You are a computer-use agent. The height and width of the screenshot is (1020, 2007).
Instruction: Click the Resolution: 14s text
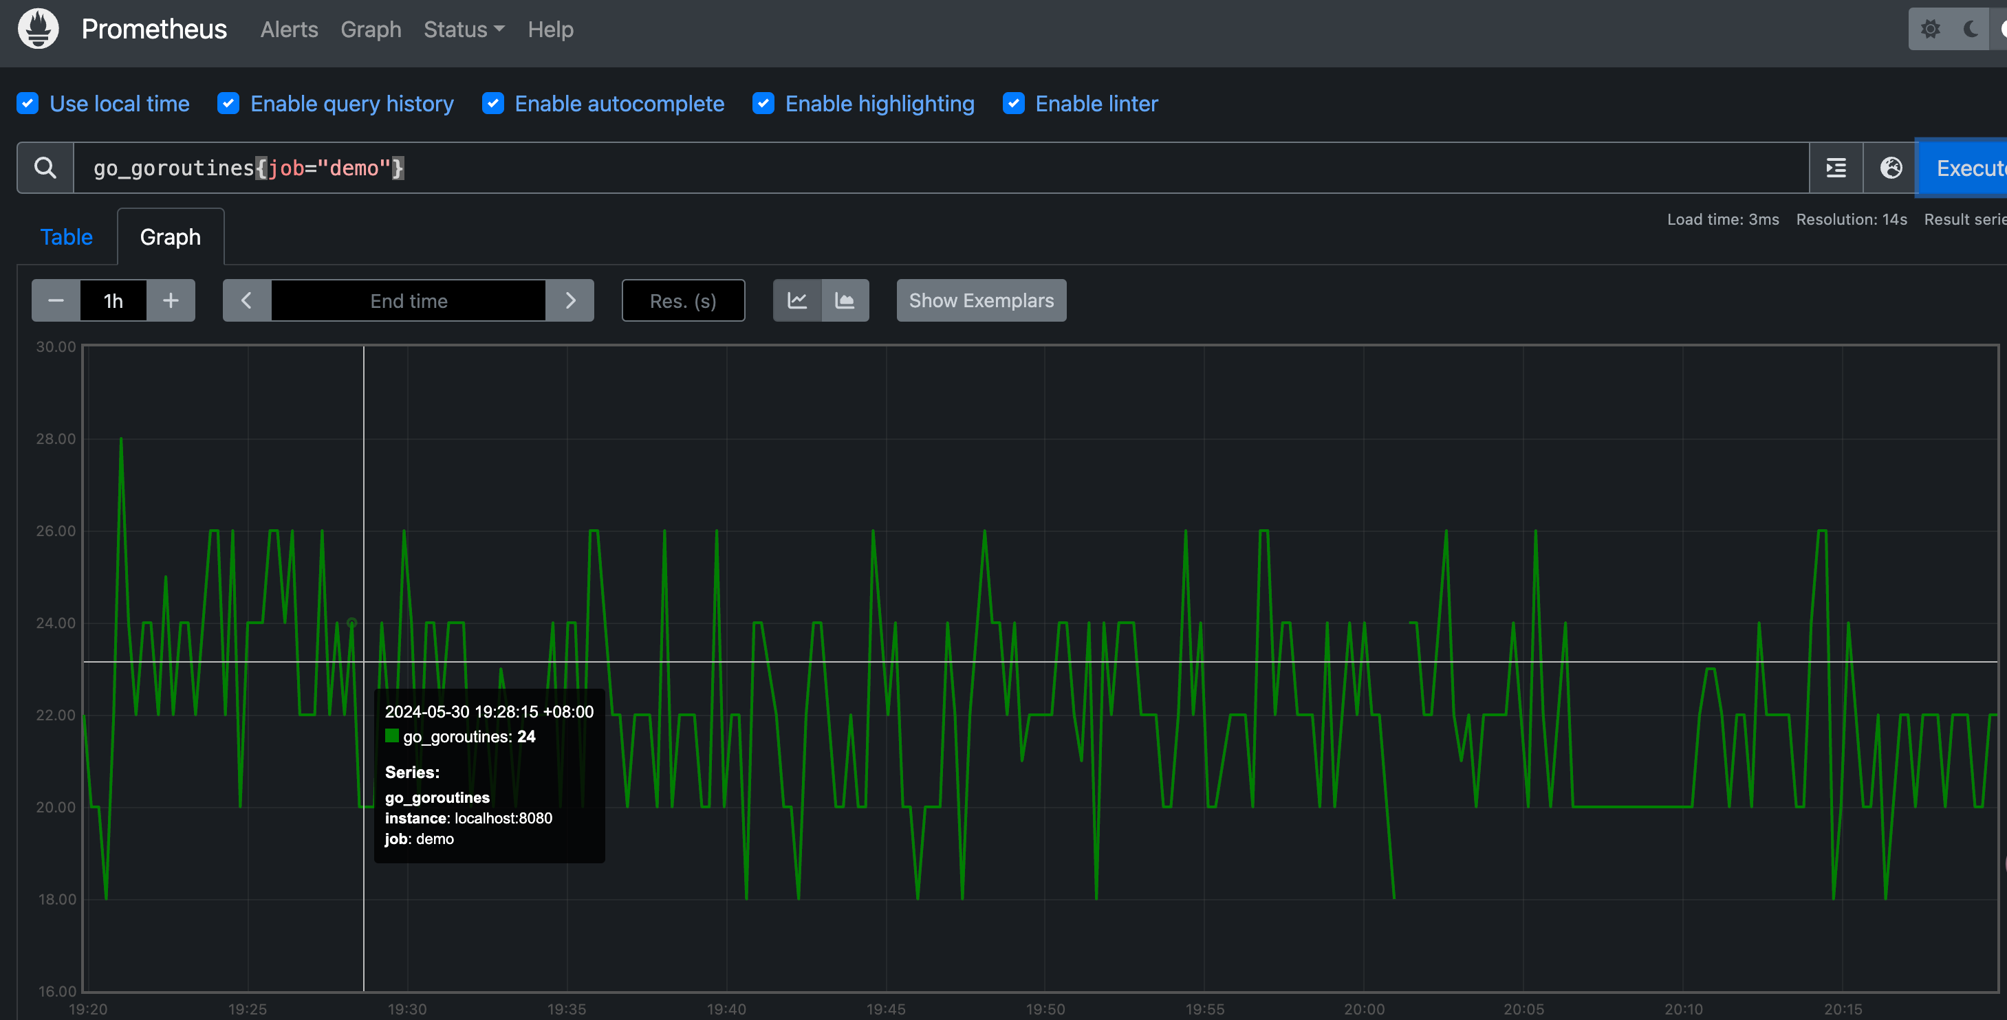1851,219
